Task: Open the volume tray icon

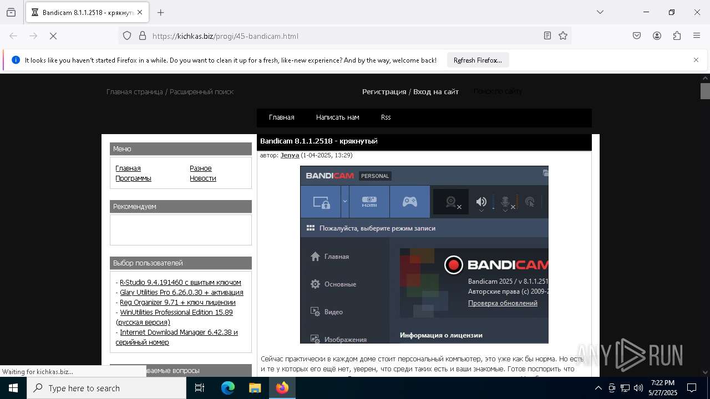Action: [638, 388]
